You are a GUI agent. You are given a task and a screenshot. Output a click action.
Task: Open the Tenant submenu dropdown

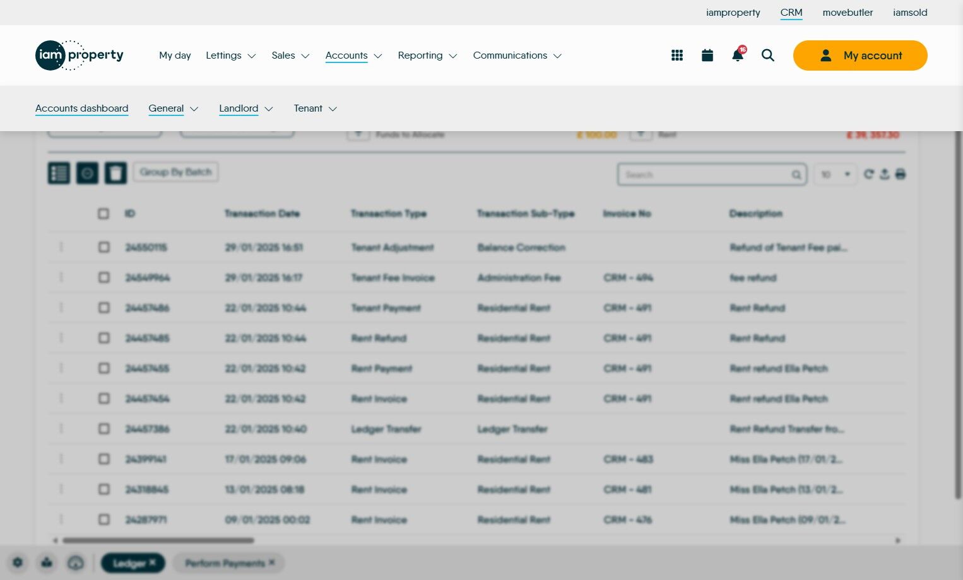point(316,108)
